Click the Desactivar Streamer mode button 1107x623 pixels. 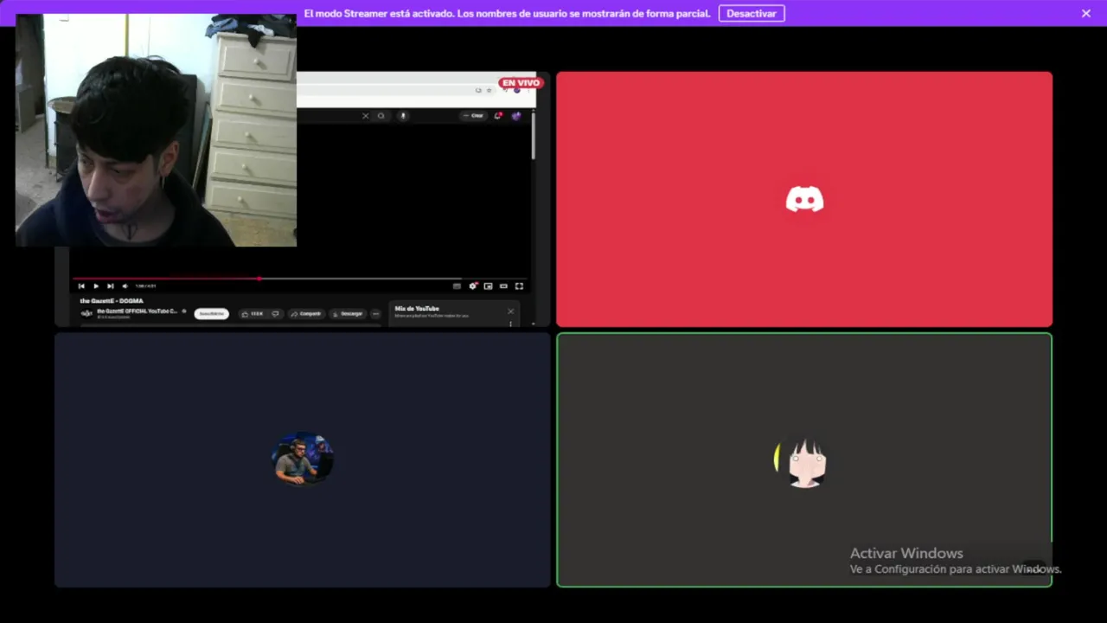752,13
